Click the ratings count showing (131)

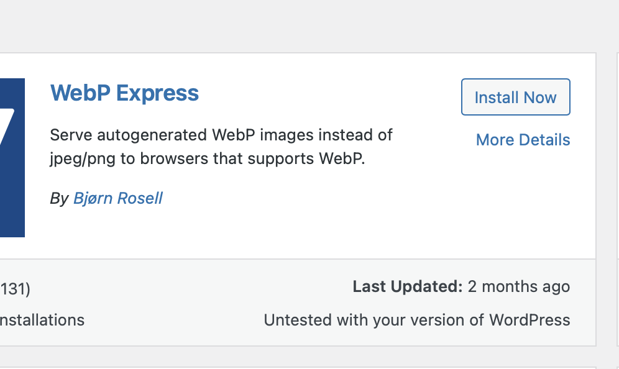point(15,289)
